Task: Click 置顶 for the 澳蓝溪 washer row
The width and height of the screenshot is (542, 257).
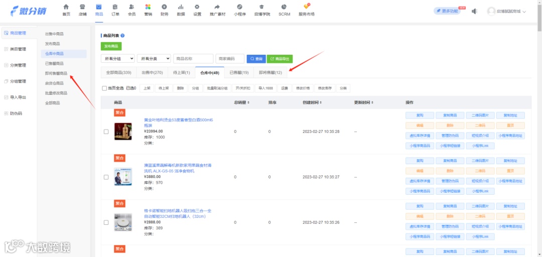Action: pyautogui.click(x=510, y=171)
